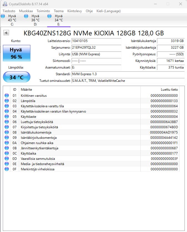The width and height of the screenshot is (187, 232).
Task: Select the E: drive tab (34 °C)
Action: (59, 20)
